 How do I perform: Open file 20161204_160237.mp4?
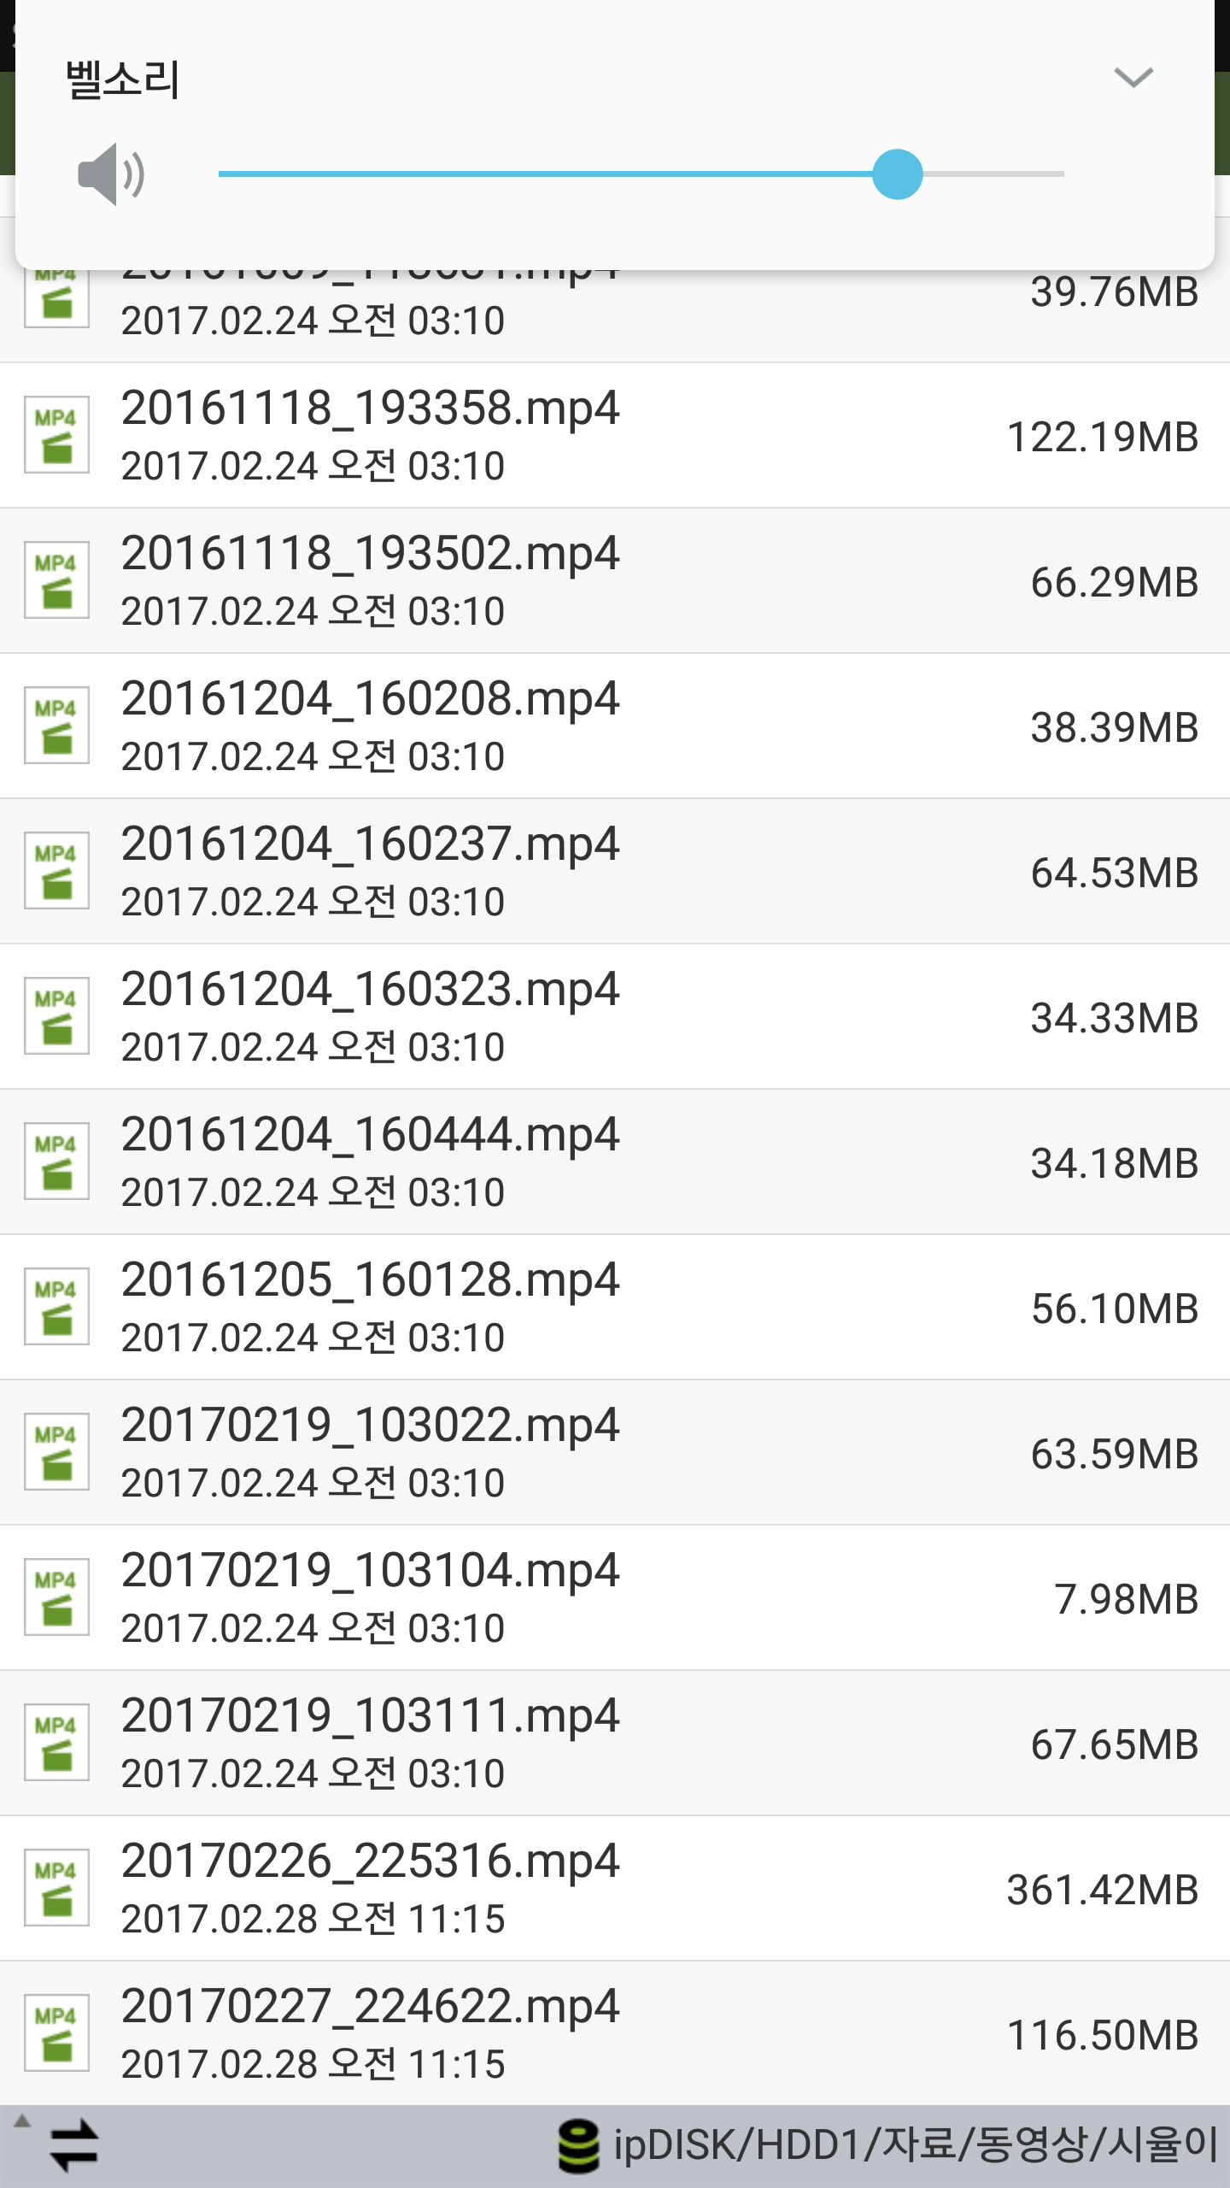615,872
